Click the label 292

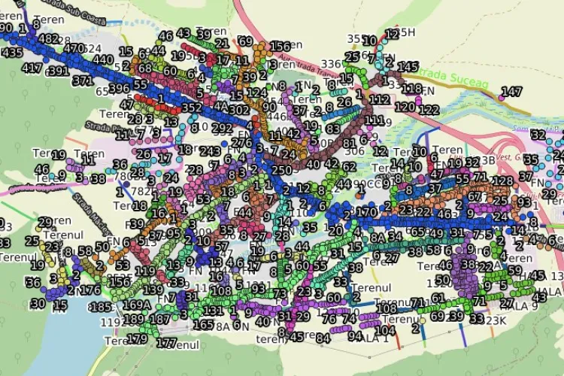click(222, 128)
